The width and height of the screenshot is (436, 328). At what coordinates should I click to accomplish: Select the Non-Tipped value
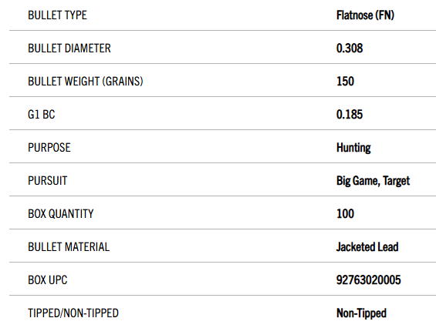click(361, 313)
